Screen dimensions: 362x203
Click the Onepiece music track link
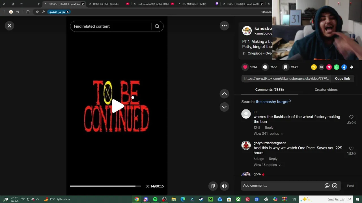[257, 53]
